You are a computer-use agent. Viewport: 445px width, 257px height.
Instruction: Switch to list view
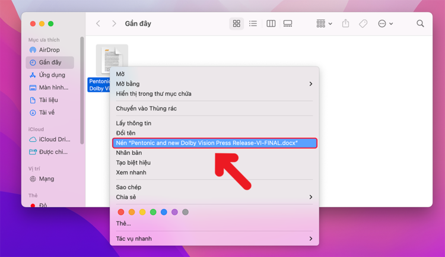(x=253, y=24)
